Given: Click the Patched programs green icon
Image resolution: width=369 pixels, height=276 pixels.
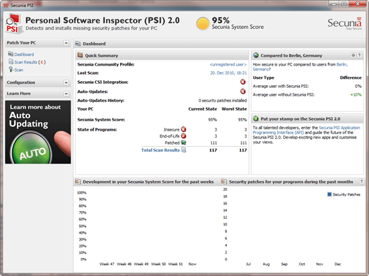Looking at the screenshot, I should click(x=184, y=143).
